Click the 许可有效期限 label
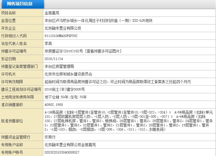The width and height of the screenshot is (216, 156). 12,82
